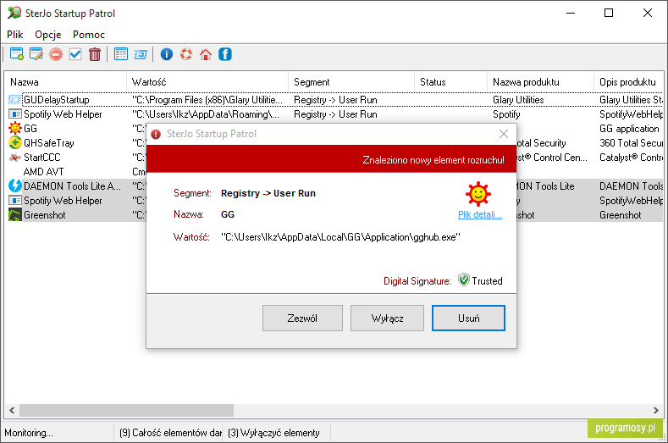
Task: Click the gghub.exe path value in dialog
Action: [x=340, y=237]
